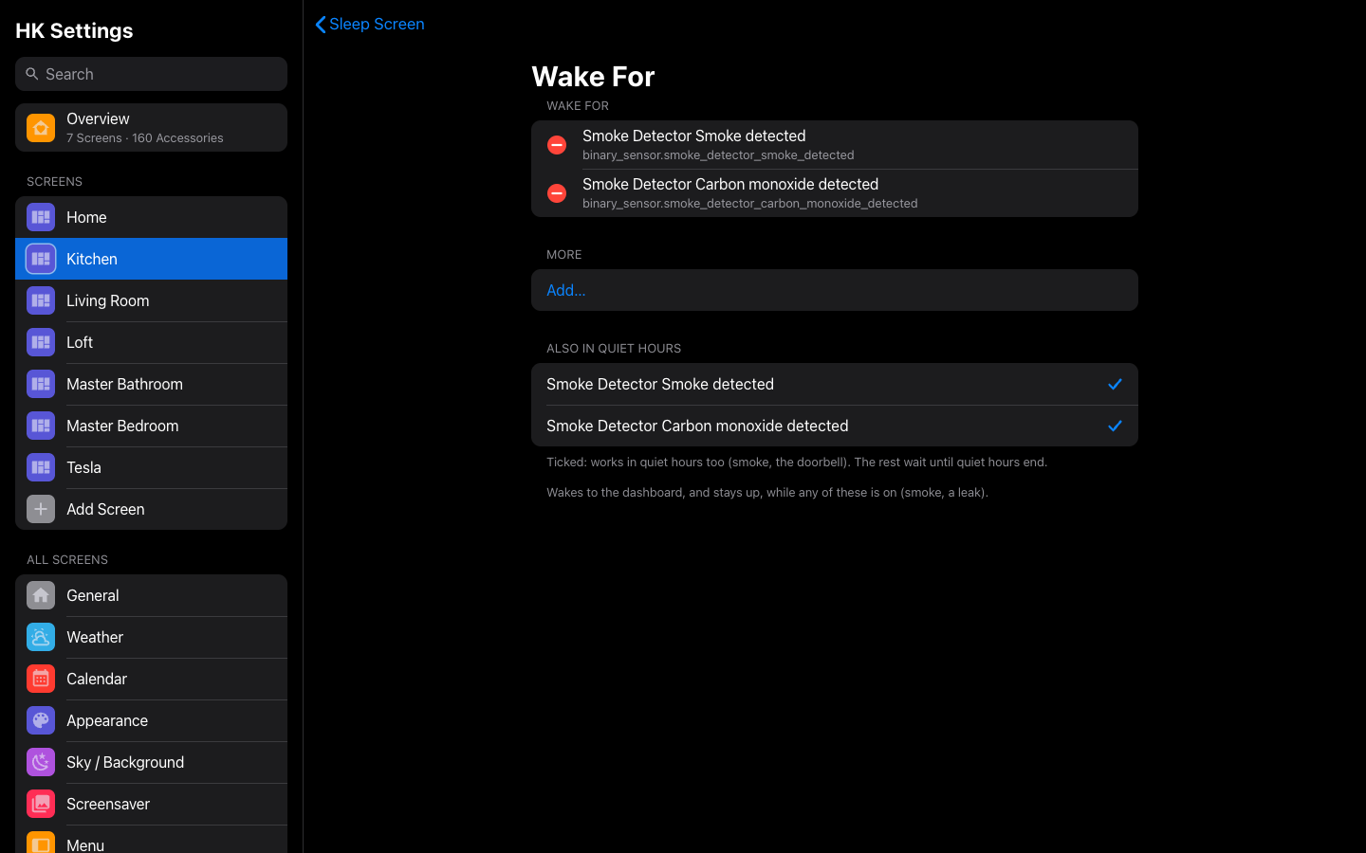The width and height of the screenshot is (1366, 853).
Task: Click the Add Screen plus icon
Action: pyautogui.click(x=41, y=509)
